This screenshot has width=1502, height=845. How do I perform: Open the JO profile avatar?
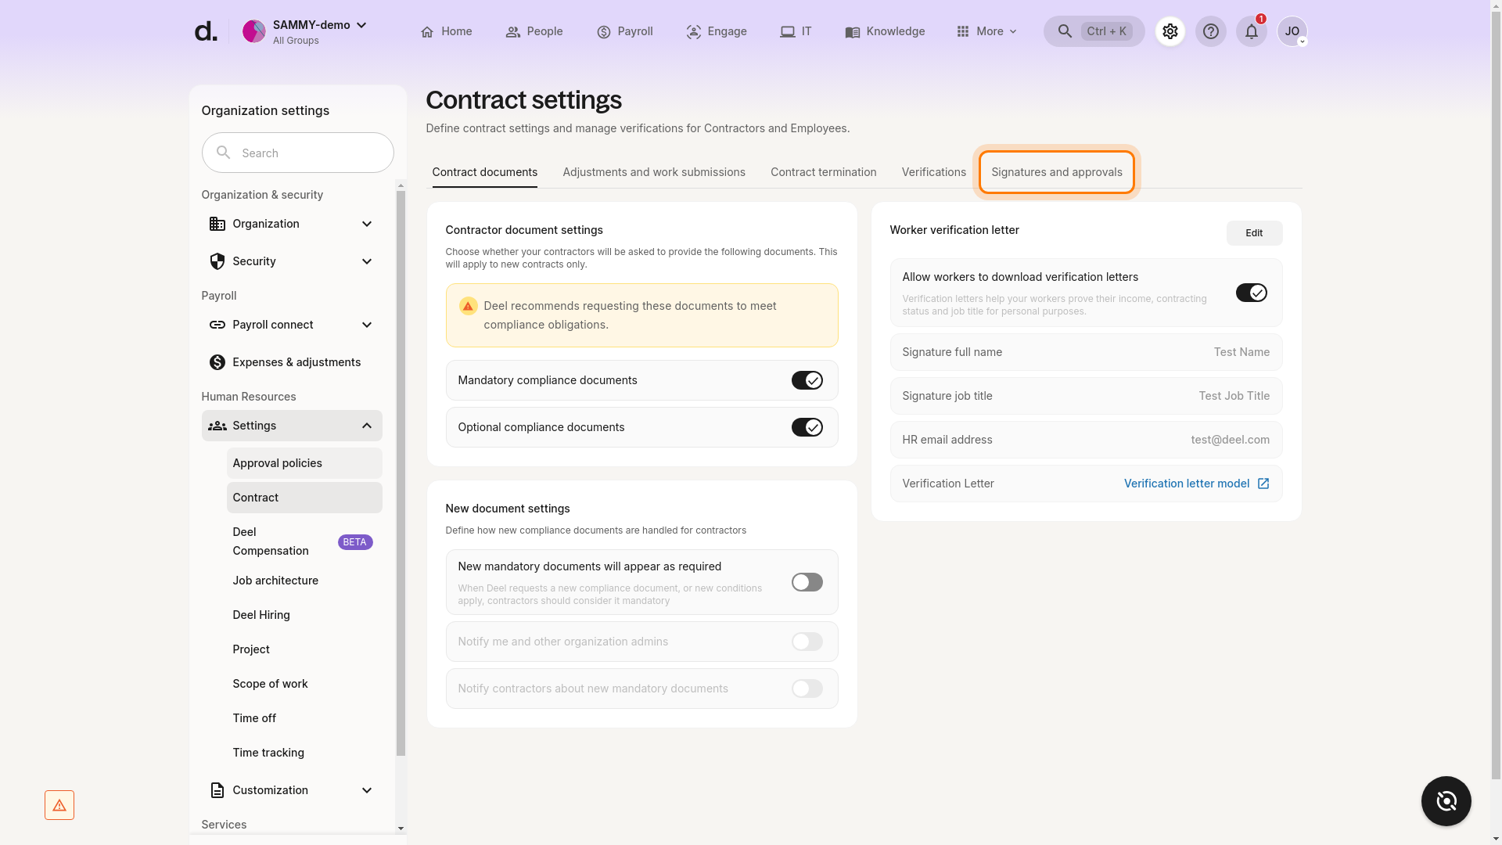pos(1292,31)
